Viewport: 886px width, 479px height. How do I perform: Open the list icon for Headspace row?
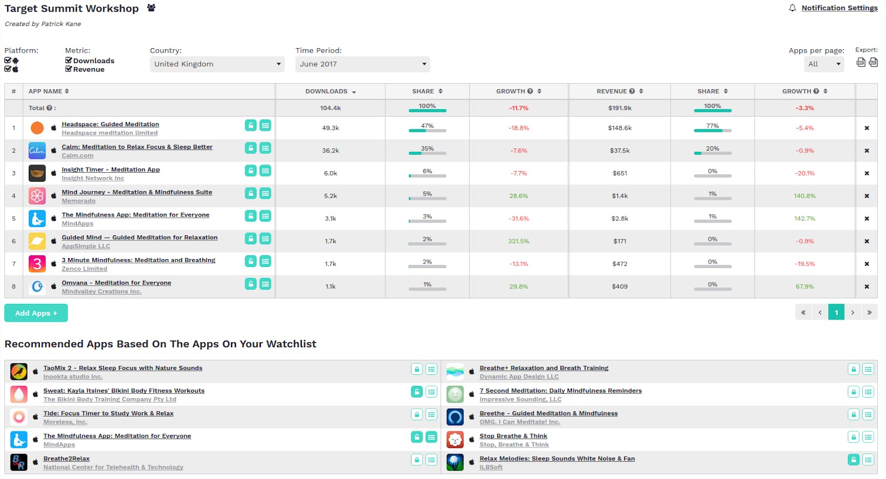coord(265,126)
